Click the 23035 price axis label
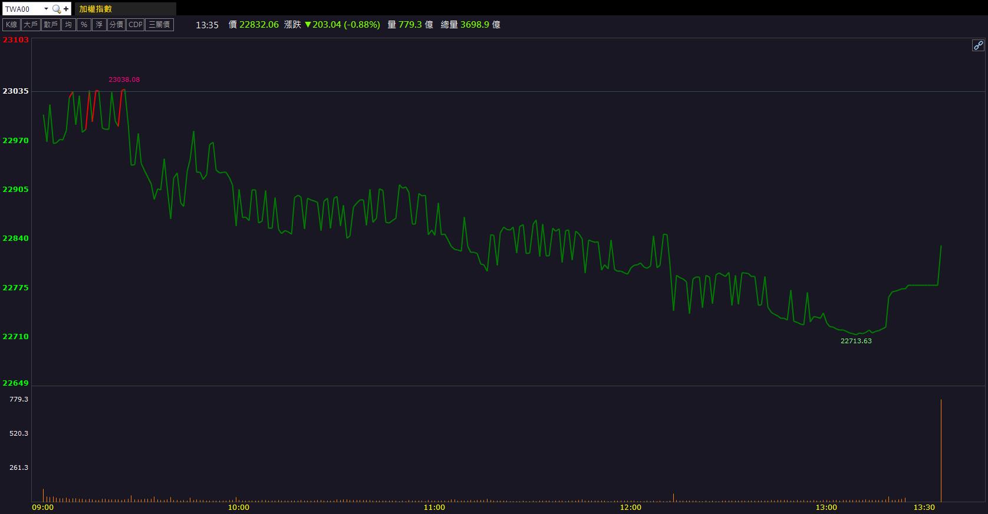Screen dimensions: 988x514 tap(16, 91)
